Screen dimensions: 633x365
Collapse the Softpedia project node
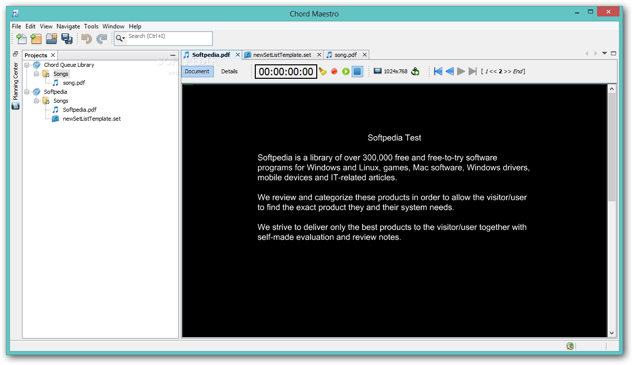click(x=27, y=92)
